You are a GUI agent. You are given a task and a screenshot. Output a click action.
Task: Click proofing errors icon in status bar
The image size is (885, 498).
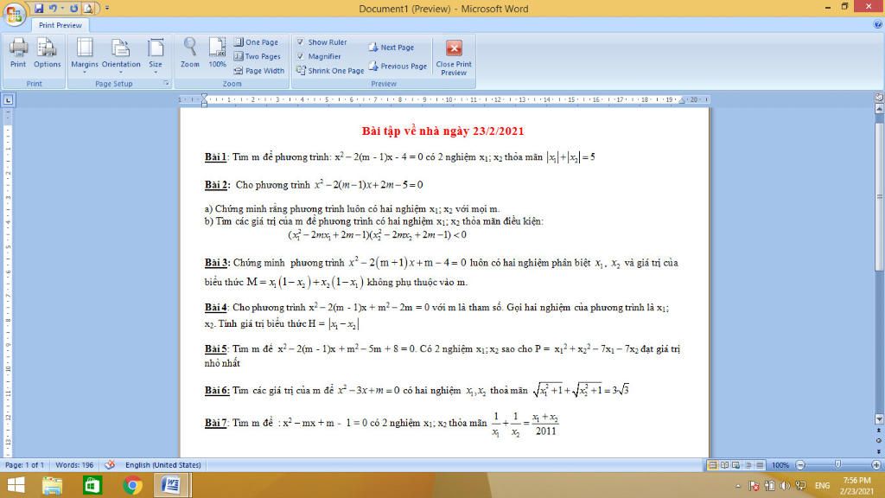[110, 465]
